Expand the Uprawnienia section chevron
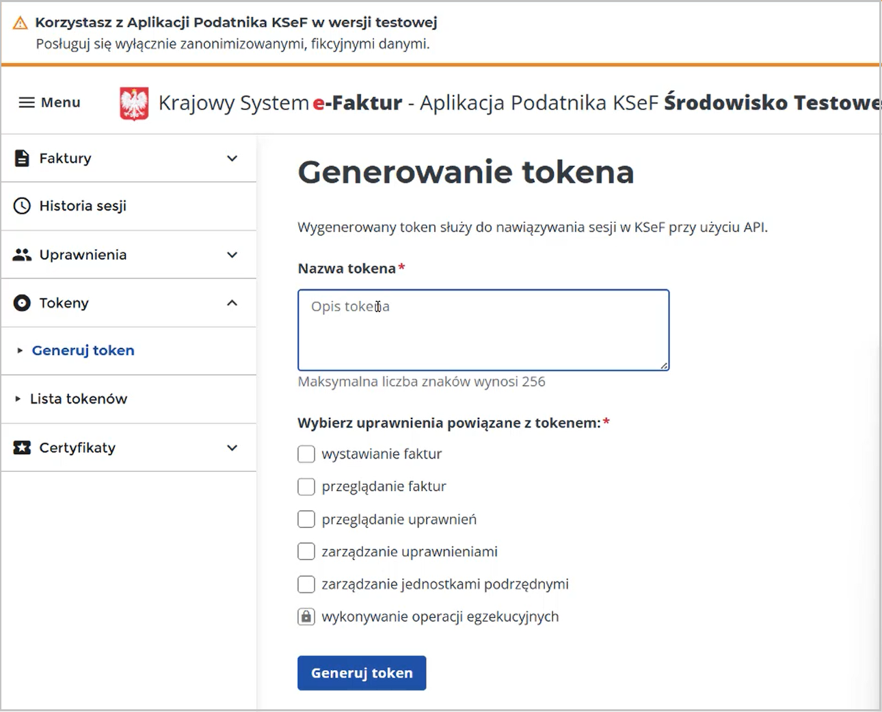The height and width of the screenshot is (712, 882). pyautogui.click(x=232, y=255)
